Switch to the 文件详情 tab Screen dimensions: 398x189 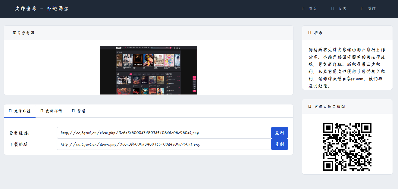54,111
